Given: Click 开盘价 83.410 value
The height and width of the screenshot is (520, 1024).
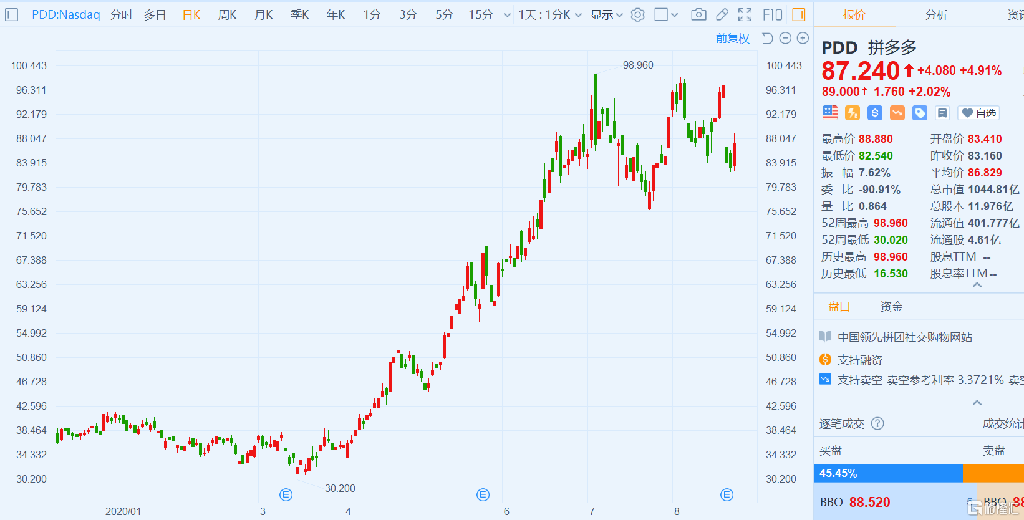Looking at the screenshot, I should click(x=985, y=139).
